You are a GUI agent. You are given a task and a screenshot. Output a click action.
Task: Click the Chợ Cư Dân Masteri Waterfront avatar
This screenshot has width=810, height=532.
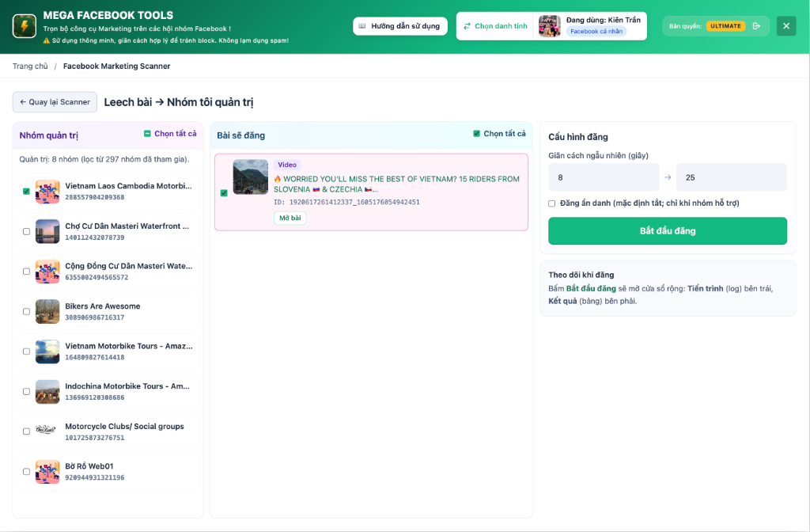[47, 232]
